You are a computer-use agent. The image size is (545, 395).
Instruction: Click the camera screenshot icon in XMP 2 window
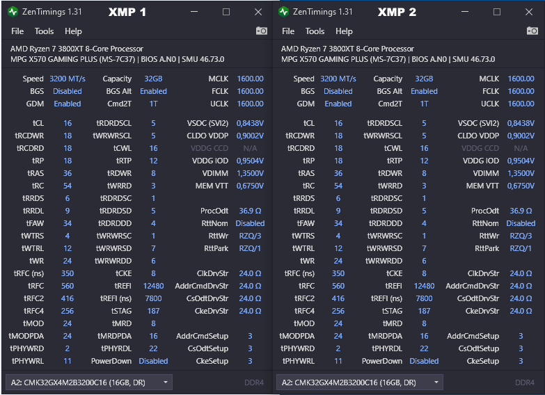tap(532, 31)
